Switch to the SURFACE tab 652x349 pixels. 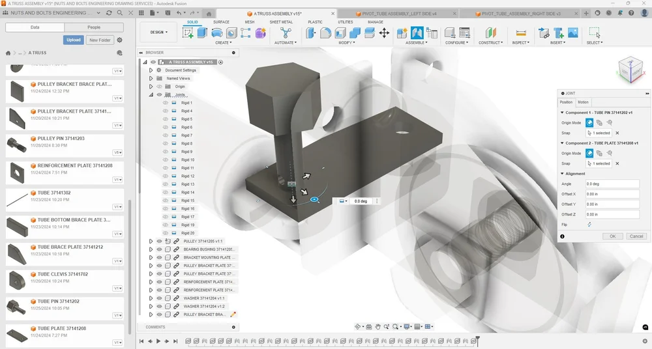coord(221,22)
